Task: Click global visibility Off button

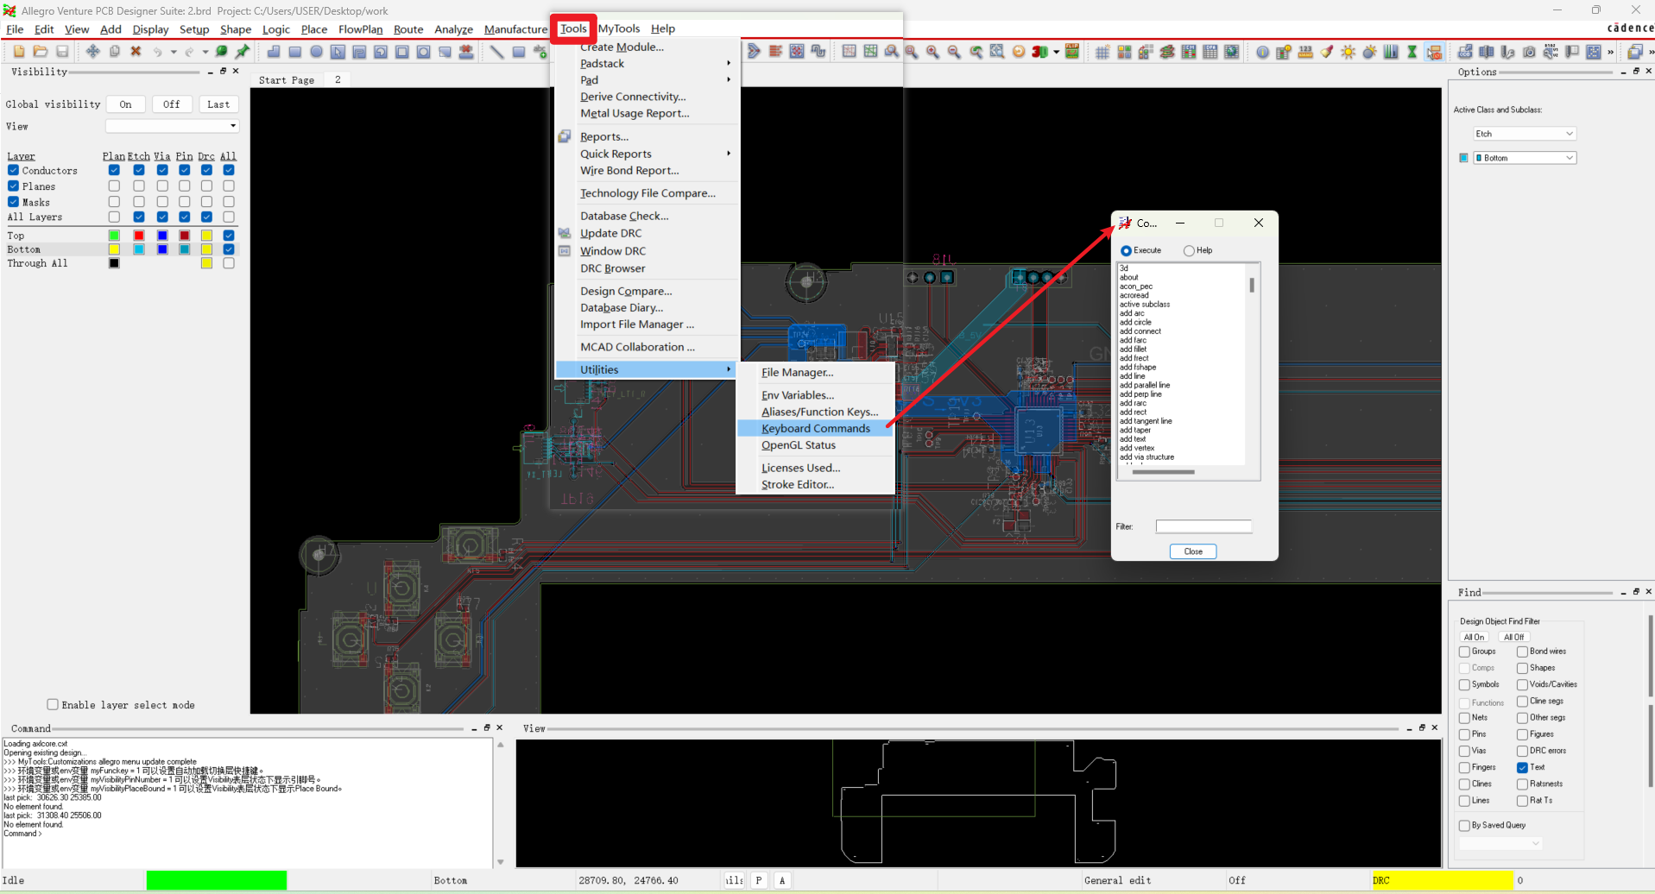Action: click(172, 104)
